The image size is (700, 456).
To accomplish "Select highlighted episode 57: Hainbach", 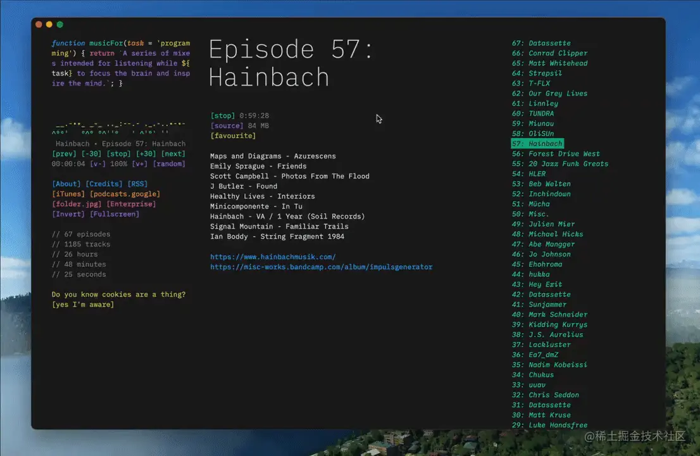I will pyautogui.click(x=537, y=144).
